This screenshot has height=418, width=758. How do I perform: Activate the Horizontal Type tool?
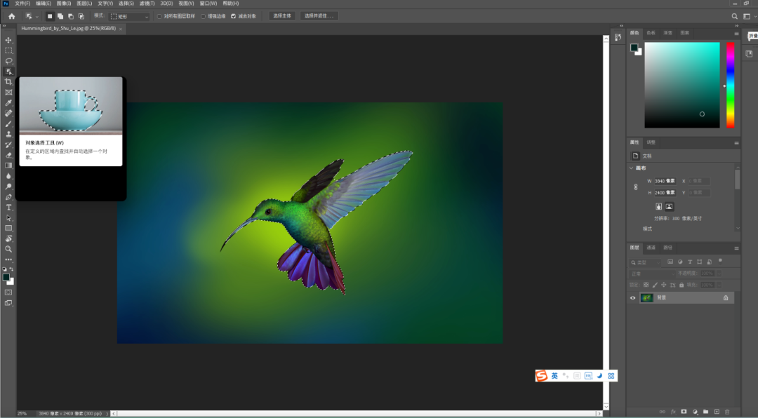click(8, 207)
